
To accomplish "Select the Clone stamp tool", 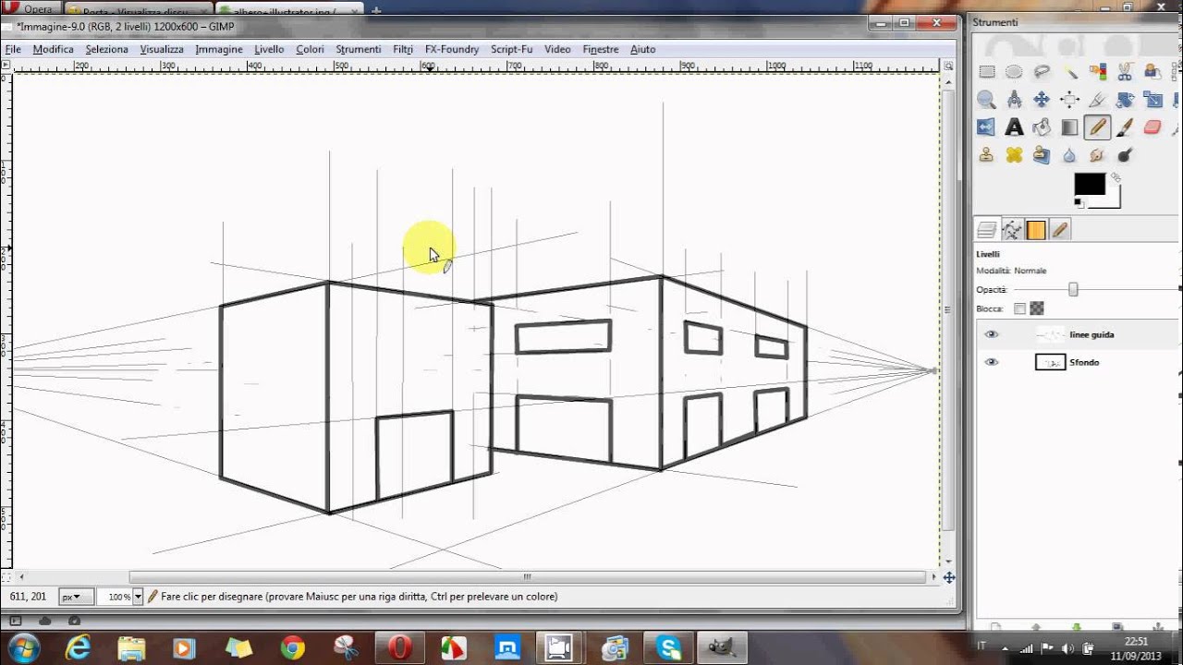I will click(986, 155).
